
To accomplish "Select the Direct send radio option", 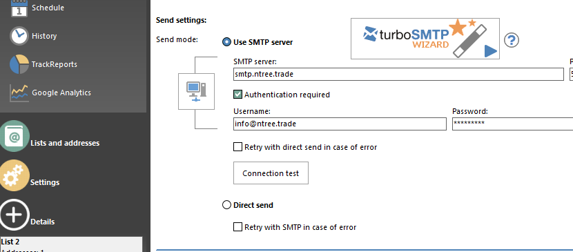I will pos(226,205).
